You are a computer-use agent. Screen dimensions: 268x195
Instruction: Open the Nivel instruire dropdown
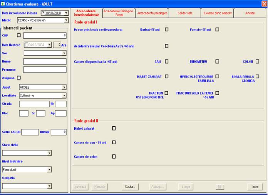click(x=49, y=169)
